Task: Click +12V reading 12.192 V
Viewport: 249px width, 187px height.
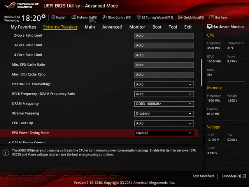Action: tap(213, 140)
